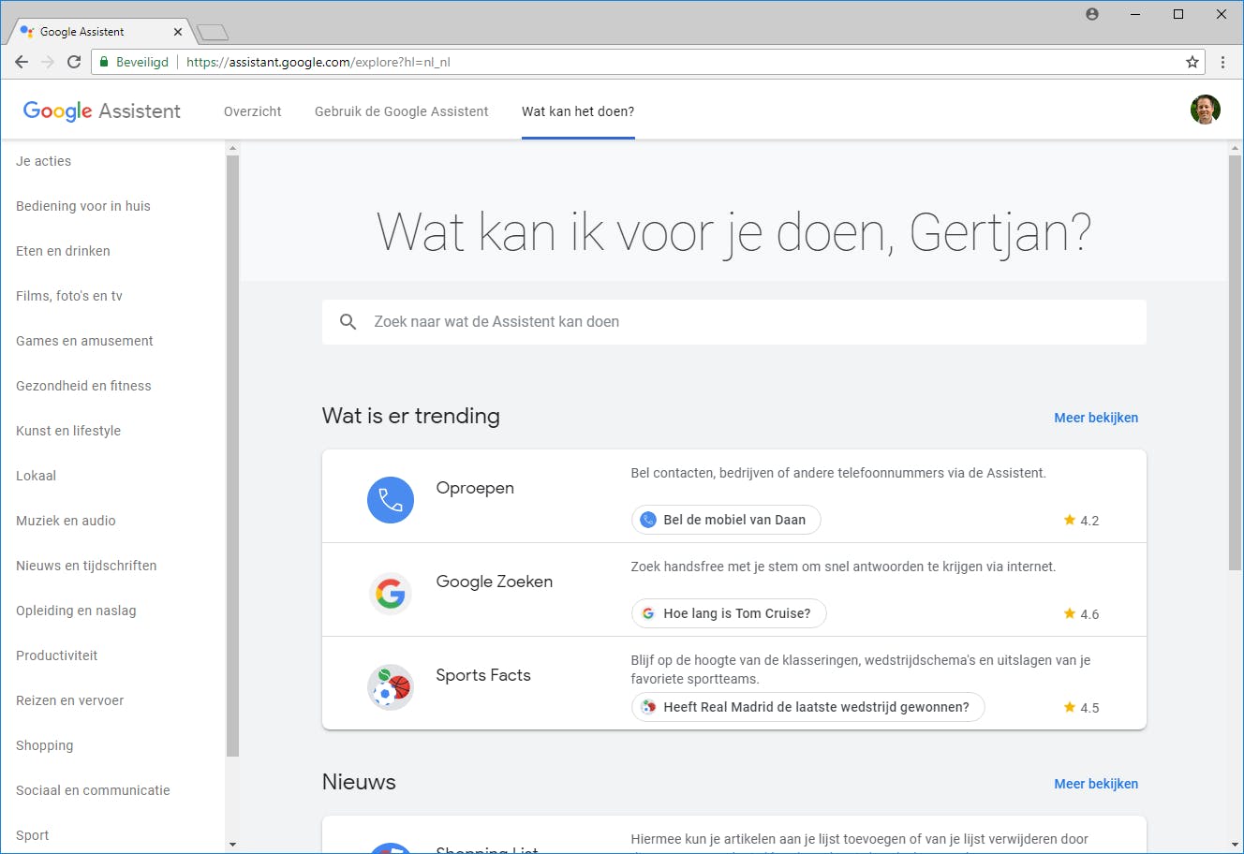Viewport: 1244px width, 854px height.
Task: Click the Google Assistent logo
Action: 102,110
